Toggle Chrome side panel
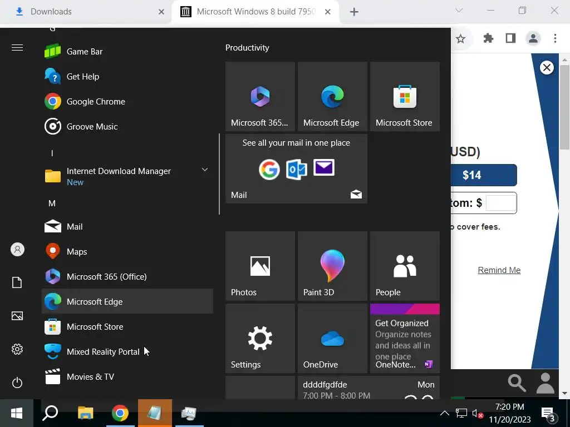The width and height of the screenshot is (570, 427). pos(511,38)
